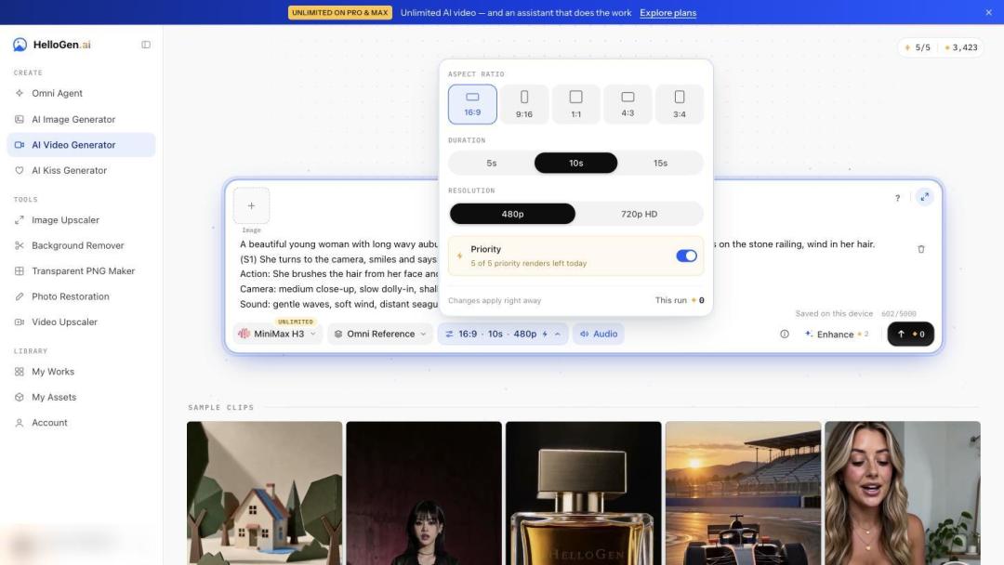Click the trash icon to clear prompt
This screenshot has height=565, width=1004.
point(920,249)
